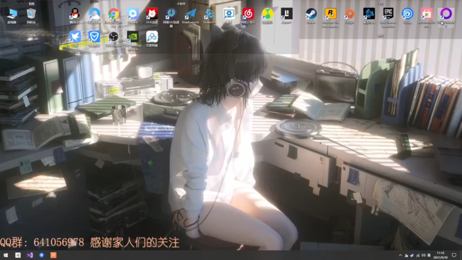462x260 pixels.
Task: Open the Microsoft Store shortcut
Action: (x=427, y=17)
